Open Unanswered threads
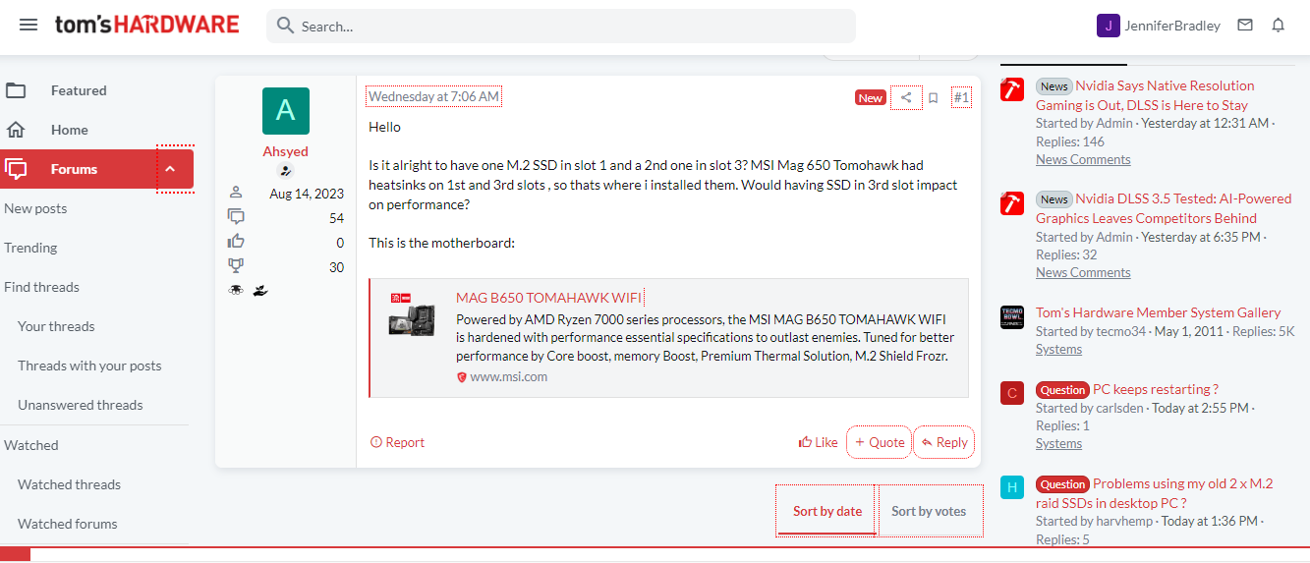Image resolution: width=1310 pixels, height=563 pixels. click(x=81, y=405)
